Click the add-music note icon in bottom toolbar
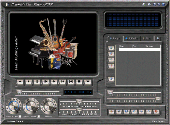 [x=111, y=111]
